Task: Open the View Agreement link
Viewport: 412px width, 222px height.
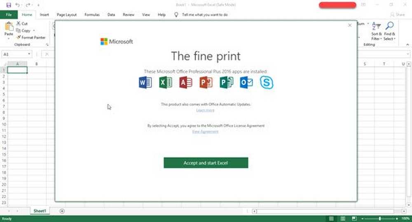Action: click(x=205, y=132)
